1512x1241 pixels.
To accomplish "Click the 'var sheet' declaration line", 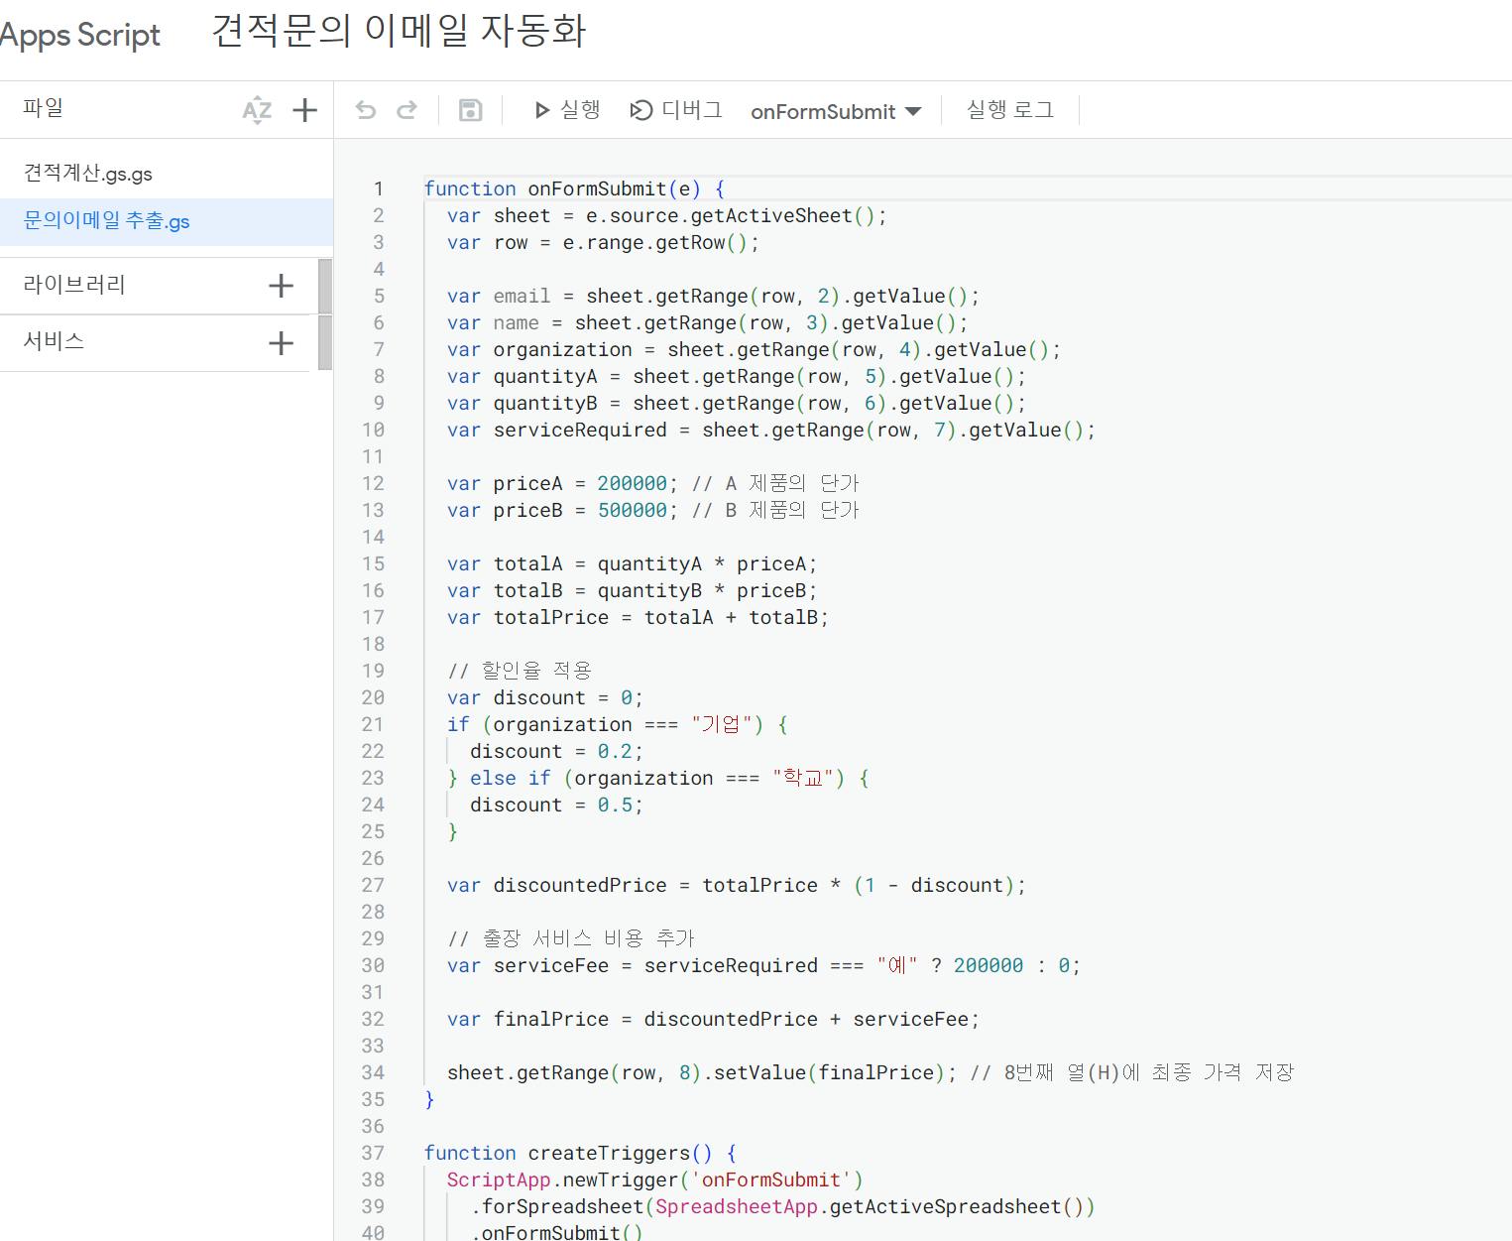I will [667, 215].
